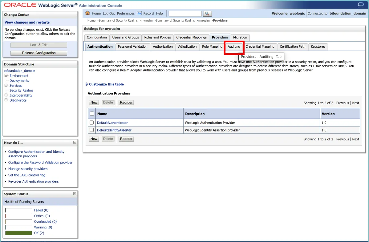Open the Keystores sub-tab
The width and height of the screenshot is (369, 242).
coord(318,46)
